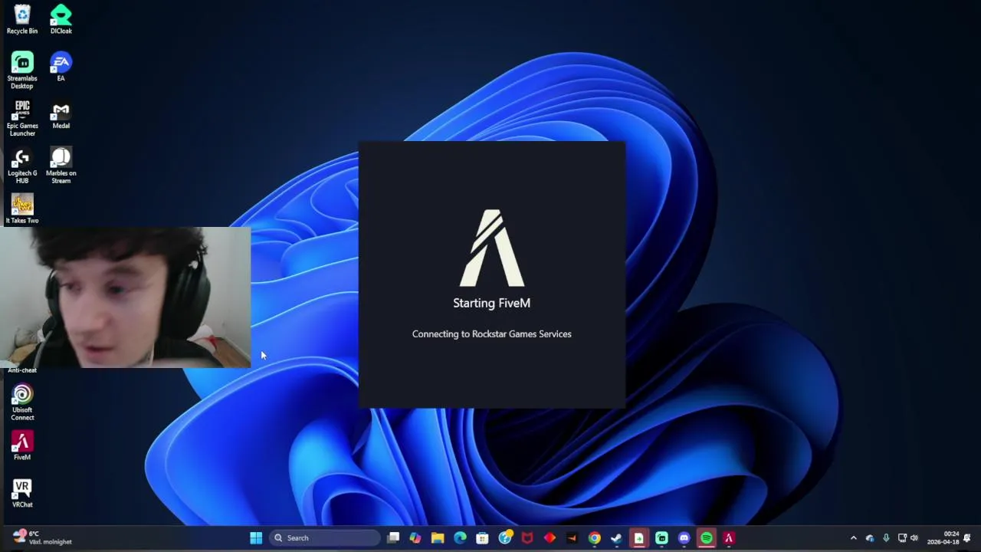Open Steam from the taskbar
The height and width of the screenshot is (552, 981).
pyautogui.click(x=616, y=538)
